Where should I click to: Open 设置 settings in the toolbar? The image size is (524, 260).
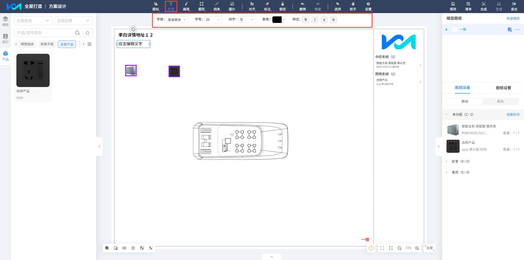pos(368,6)
